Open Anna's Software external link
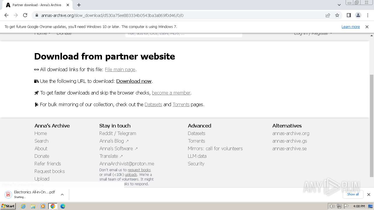Viewport: 374px width, 210px height. click(118, 148)
